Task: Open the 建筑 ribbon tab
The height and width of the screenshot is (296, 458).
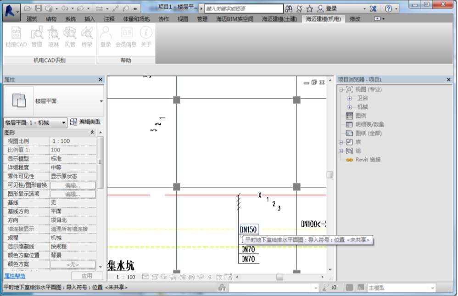Action: pyautogui.click(x=32, y=19)
